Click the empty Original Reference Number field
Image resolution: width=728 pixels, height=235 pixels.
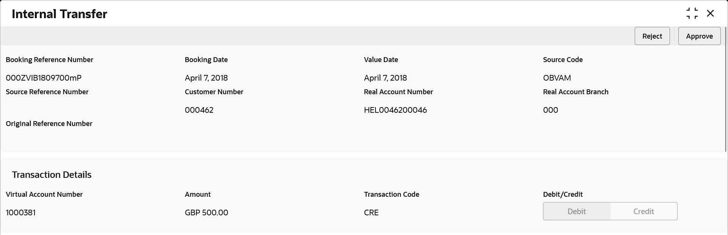click(x=49, y=140)
